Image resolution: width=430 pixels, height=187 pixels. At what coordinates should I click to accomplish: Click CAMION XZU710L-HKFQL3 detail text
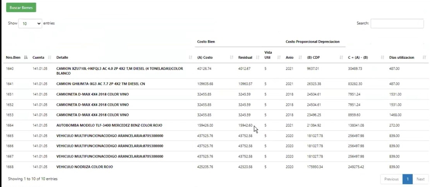pos(120,71)
